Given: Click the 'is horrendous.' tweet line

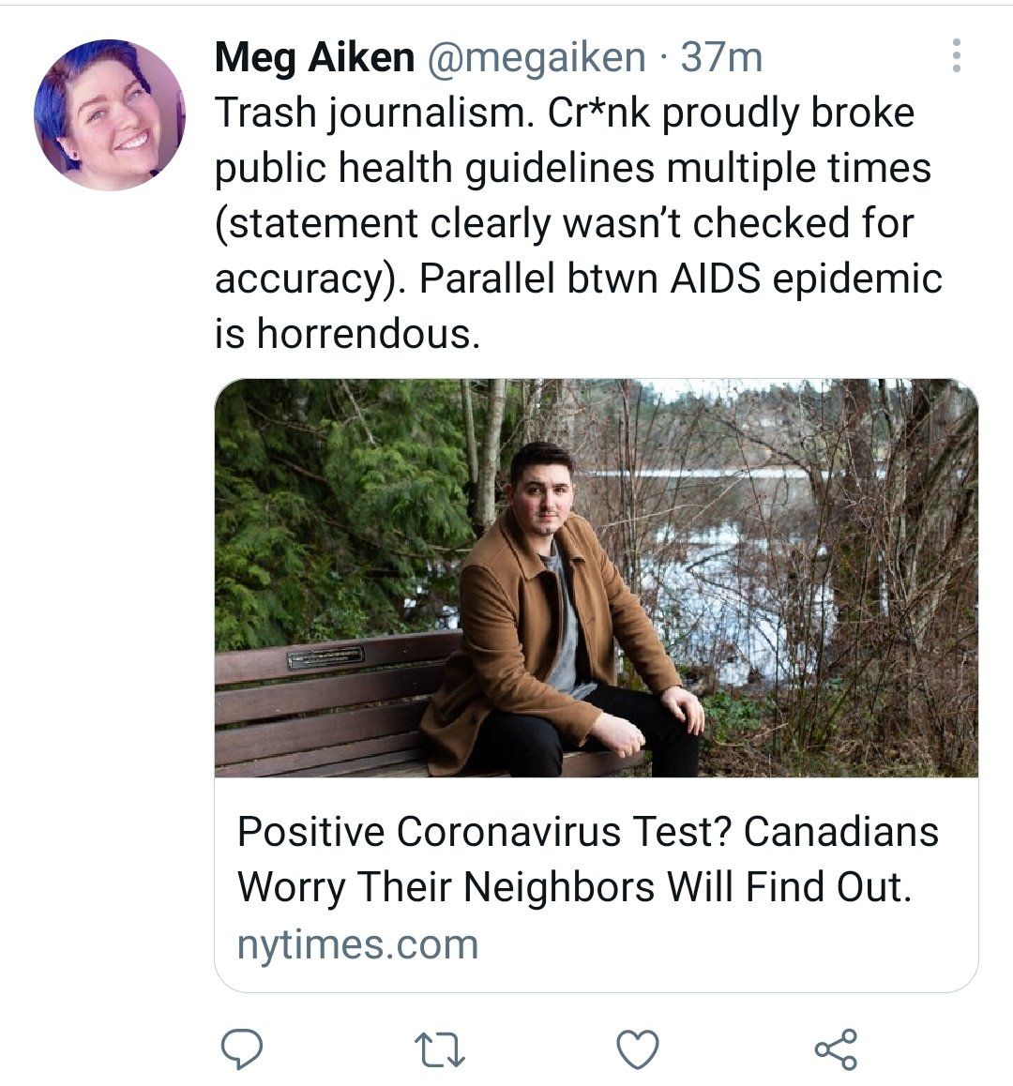Looking at the screenshot, I should pyautogui.click(x=347, y=335).
